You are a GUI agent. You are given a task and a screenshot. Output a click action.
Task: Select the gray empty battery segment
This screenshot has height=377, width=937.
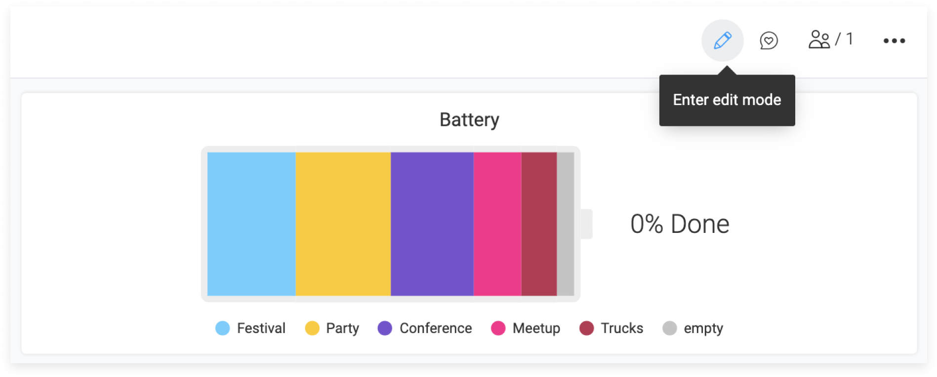pyautogui.click(x=566, y=224)
